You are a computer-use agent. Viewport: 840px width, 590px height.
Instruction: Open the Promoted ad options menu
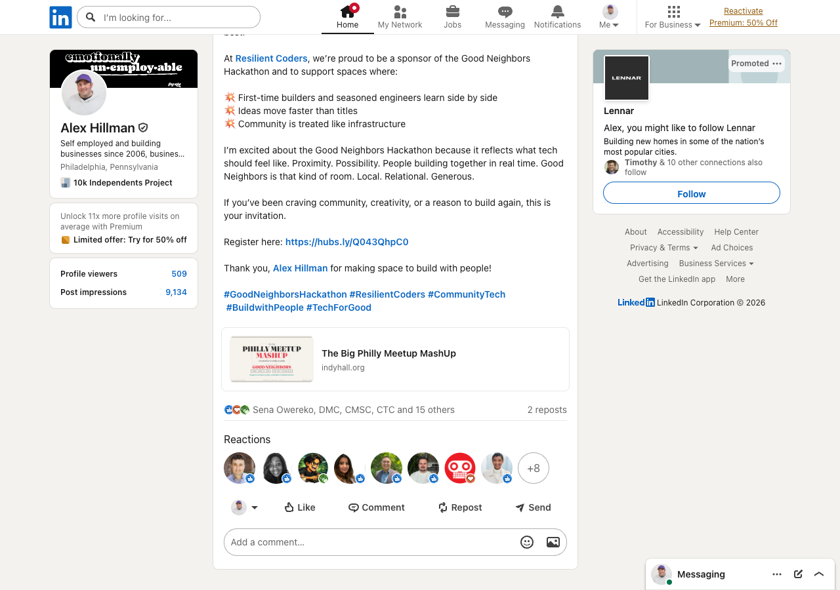(x=777, y=64)
